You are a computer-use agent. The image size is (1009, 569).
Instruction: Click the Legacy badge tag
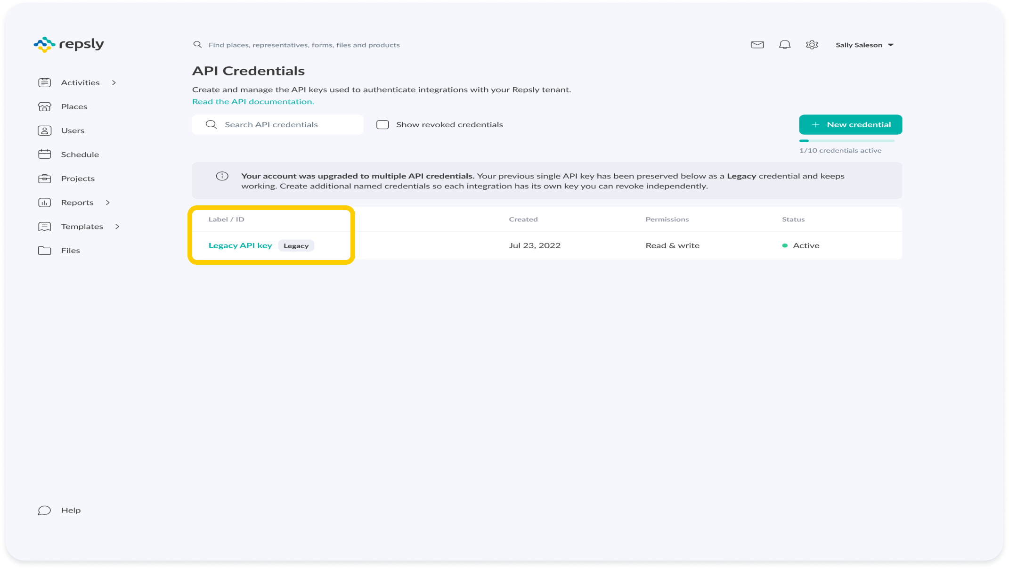tap(296, 245)
